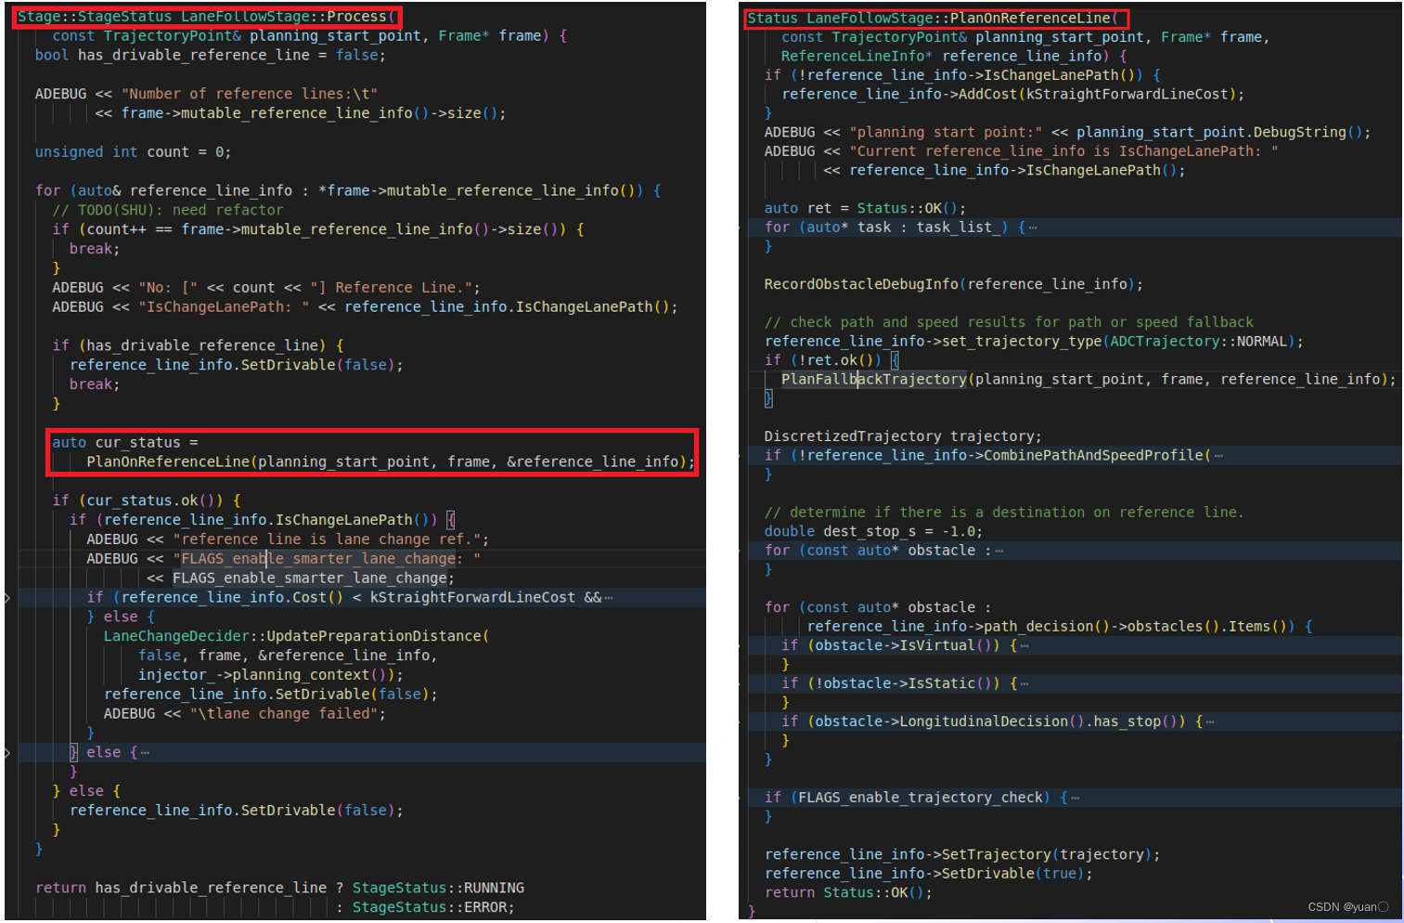This screenshot has width=1404, height=923.
Task: Click the fold chevron beside the highlighted "} else {" line
Action: click(x=7, y=752)
